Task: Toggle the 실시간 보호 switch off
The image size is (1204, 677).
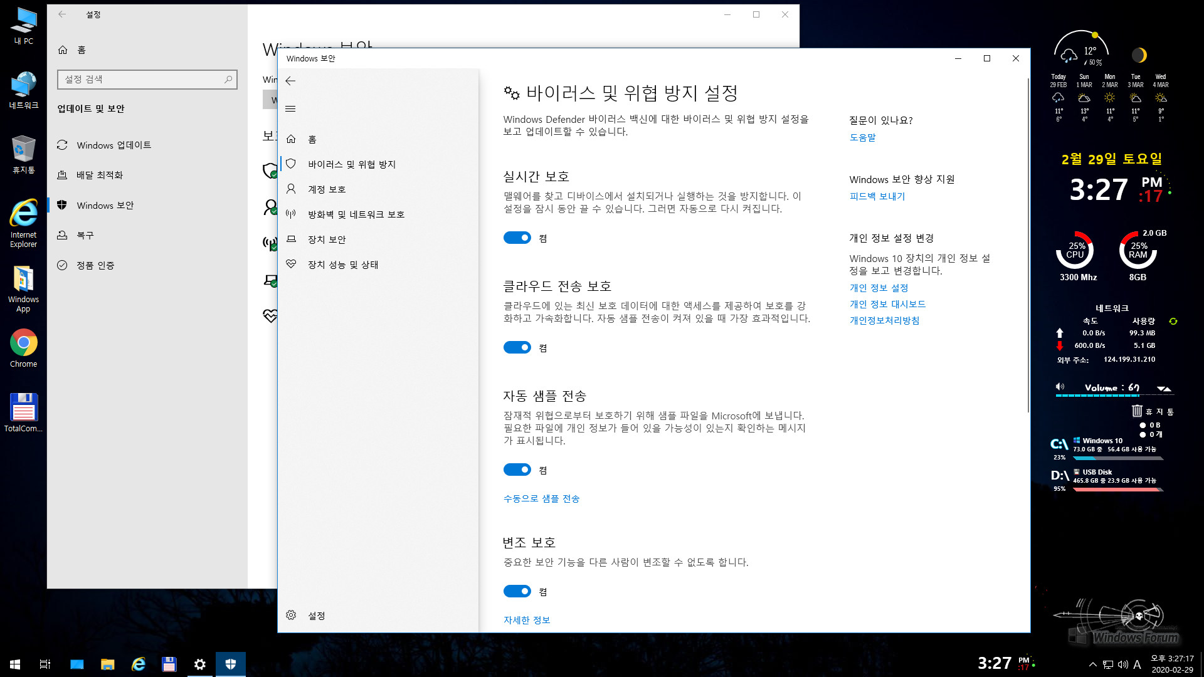Action: click(517, 237)
